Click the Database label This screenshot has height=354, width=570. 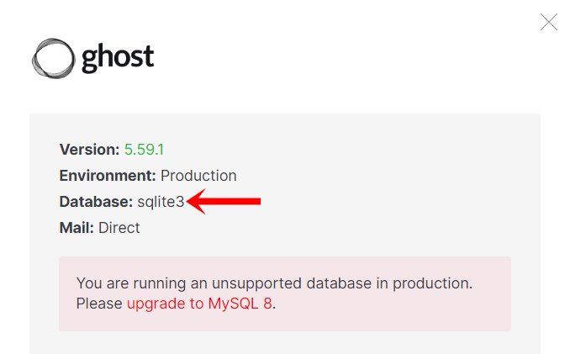click(x=96, y=202)
